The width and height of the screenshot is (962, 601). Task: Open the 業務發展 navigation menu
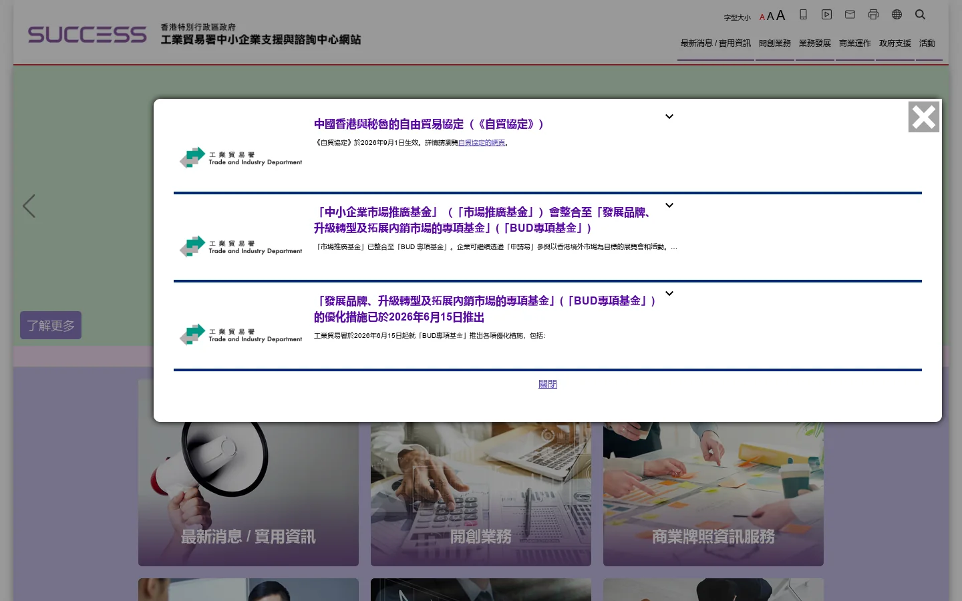pos(815,43)
